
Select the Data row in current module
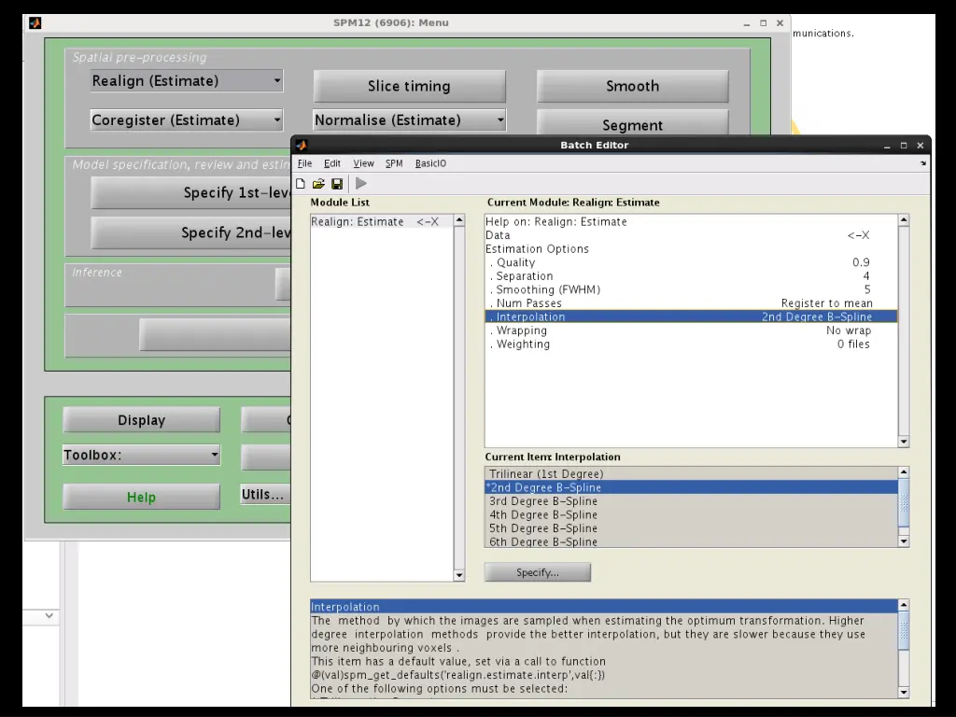(x=691, y=235)
